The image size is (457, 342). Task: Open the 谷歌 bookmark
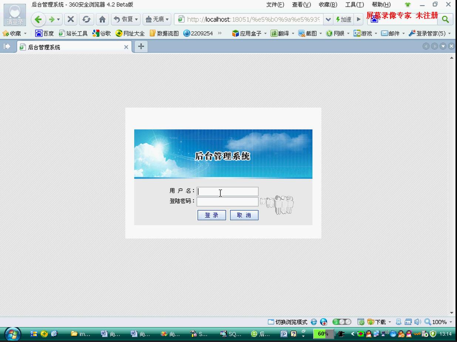[x=102, y=33]
